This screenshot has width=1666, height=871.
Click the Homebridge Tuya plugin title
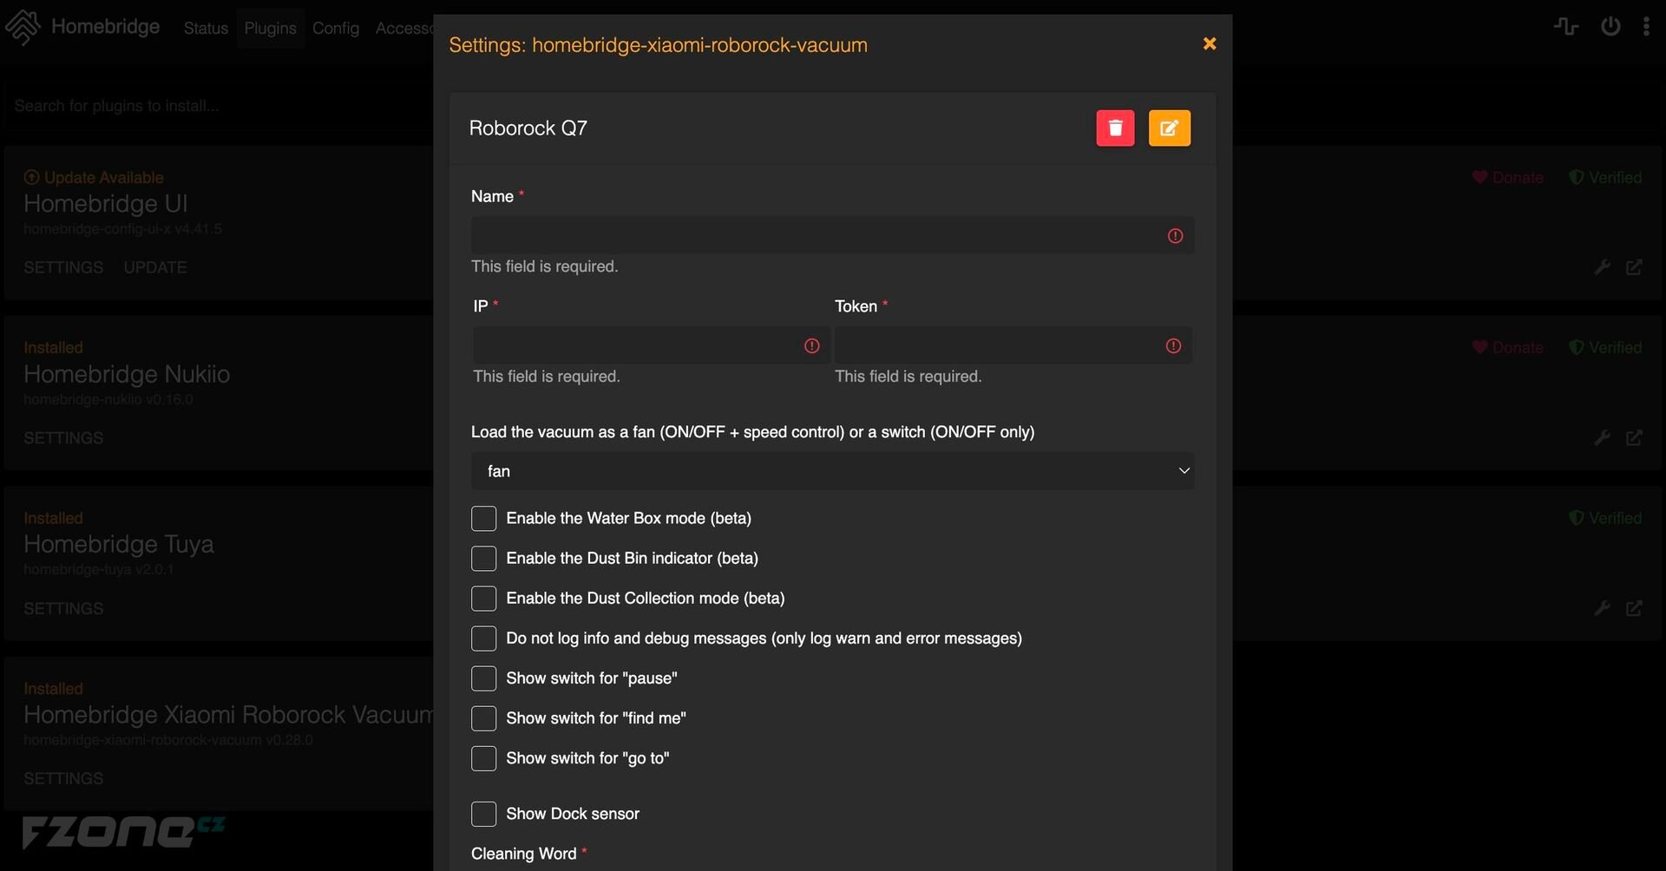pyautogui.click(x=119, y=544)
